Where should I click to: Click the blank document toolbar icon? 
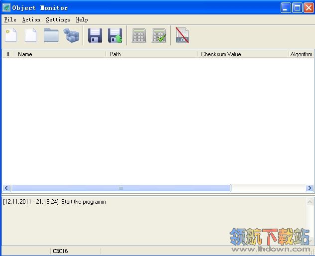pos(31,35)
